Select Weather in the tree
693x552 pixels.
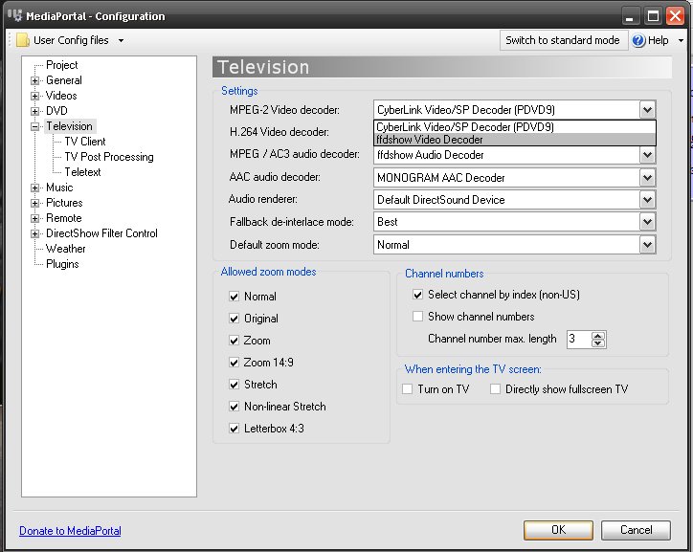[x=65, y=249]
